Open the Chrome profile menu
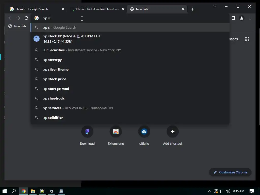This screenshot has height=195, width=260. coord(242,18)
